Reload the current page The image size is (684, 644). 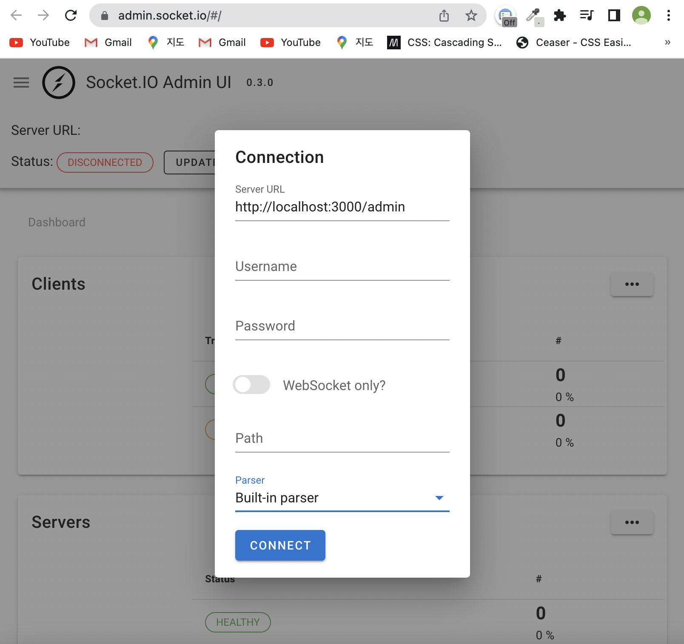click(x=71, y=16)
